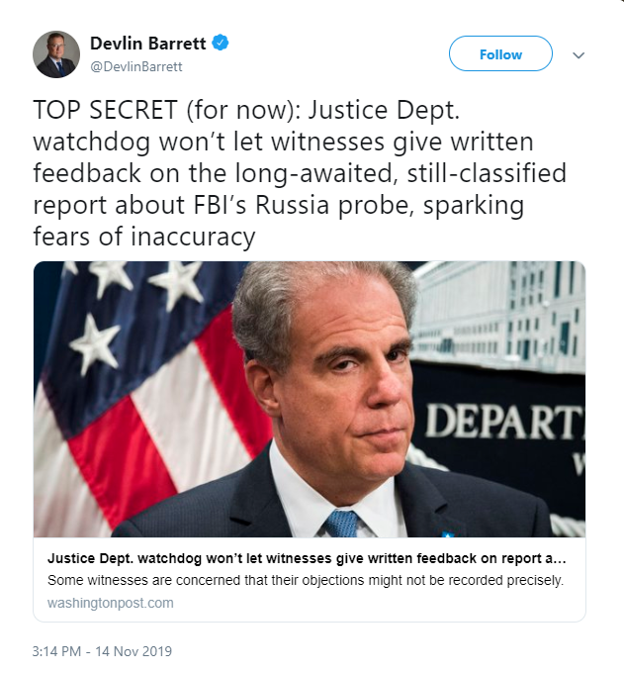Click the blue tie in the photo
This screenshot has width=624, height=673.
click(x=342, y=524)
